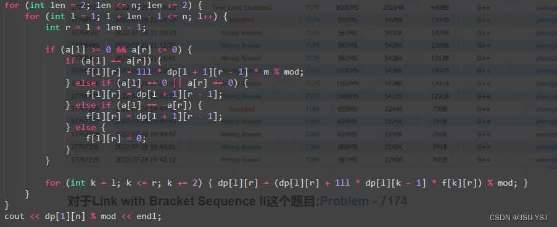
Task: Click the '1399B' code length cell
Action: pos(440,46)
